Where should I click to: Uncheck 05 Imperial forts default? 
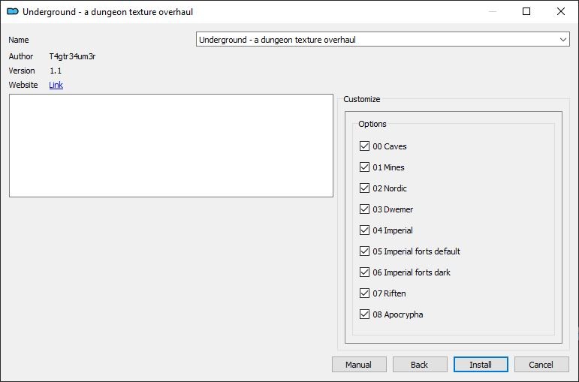coord(364,251)
